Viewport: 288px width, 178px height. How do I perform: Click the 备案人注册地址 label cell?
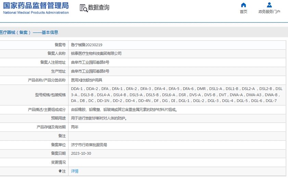click(x=34, y=62)
